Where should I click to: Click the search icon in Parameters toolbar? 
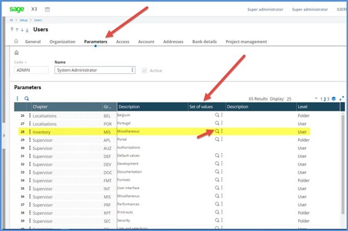pyautogui.click(x=26, y=98)
